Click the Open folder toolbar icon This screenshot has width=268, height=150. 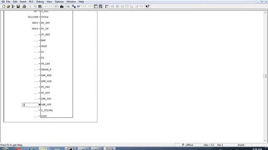[8, 7]
